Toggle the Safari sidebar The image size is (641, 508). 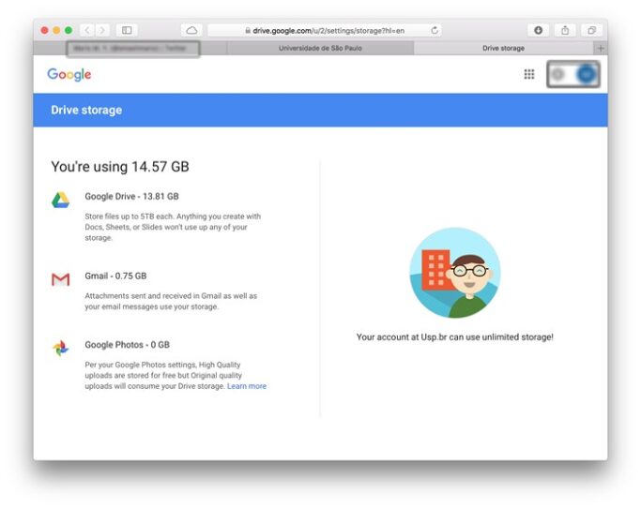click(x=127, y=30)
